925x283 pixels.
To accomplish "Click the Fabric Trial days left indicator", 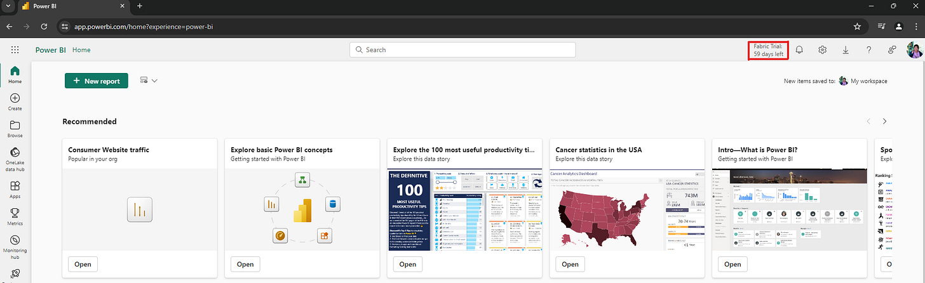I will click(768, 50).
